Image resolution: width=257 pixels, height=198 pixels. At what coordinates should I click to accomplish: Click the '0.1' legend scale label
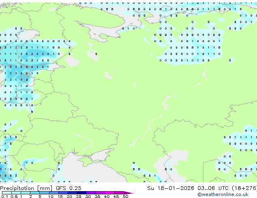click(4, 196)
